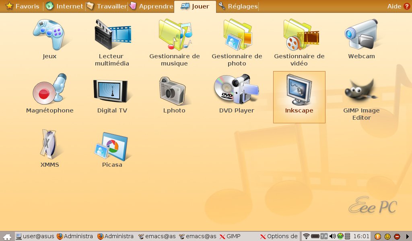Viewport: 412px width, 241px height.
Task: Launch the Lphoto camera icon
Action: tap(173, 90)
